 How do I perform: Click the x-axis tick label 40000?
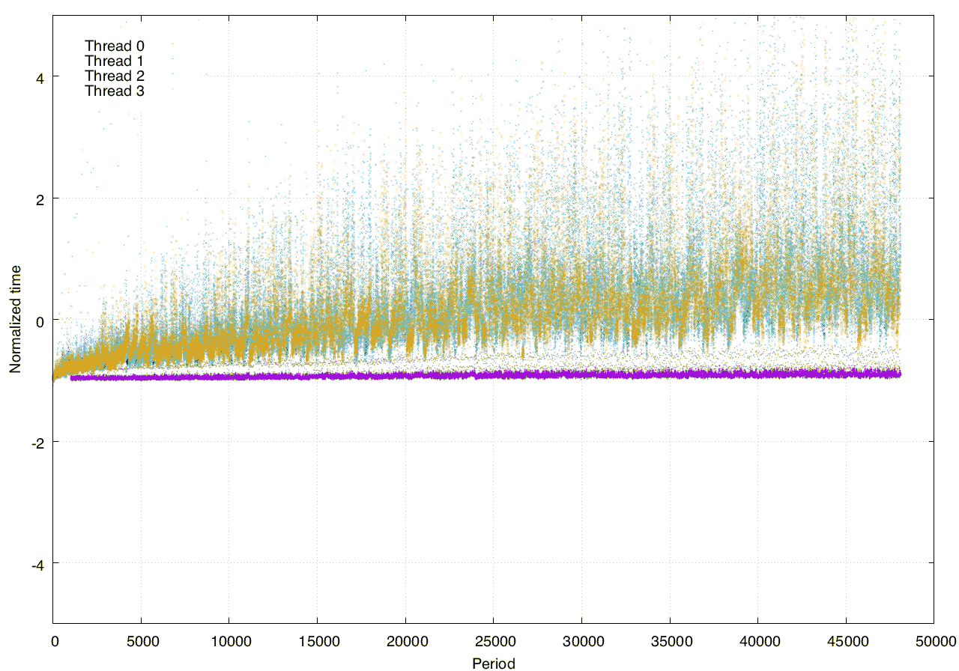click(x=758, y=642)
